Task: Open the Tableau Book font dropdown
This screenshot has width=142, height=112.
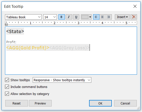Action: point(23,17)
